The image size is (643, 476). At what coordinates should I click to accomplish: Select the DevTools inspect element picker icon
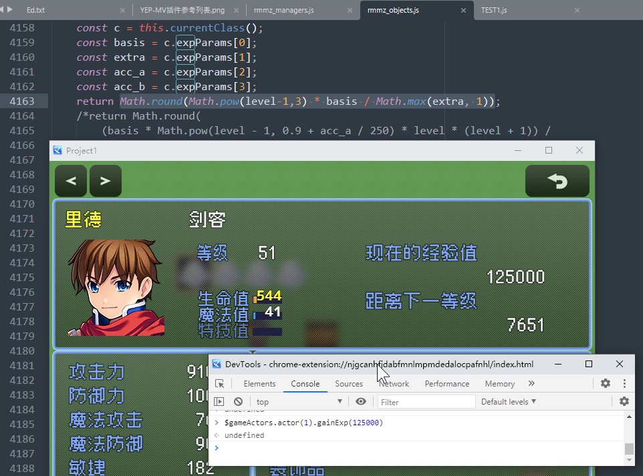tap(220, 383)
